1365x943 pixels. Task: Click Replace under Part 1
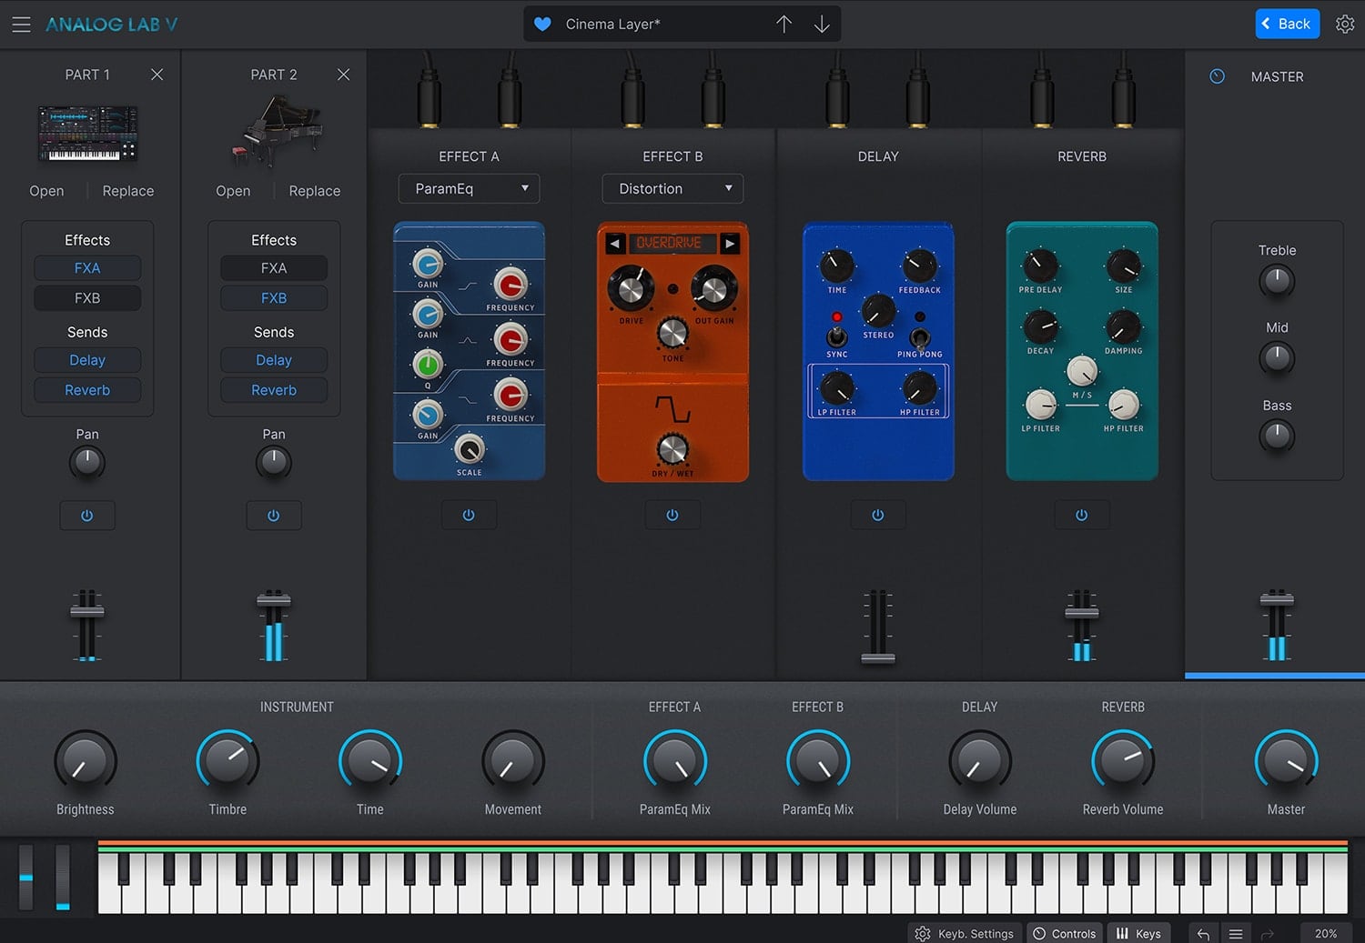[x=128, y=191]
